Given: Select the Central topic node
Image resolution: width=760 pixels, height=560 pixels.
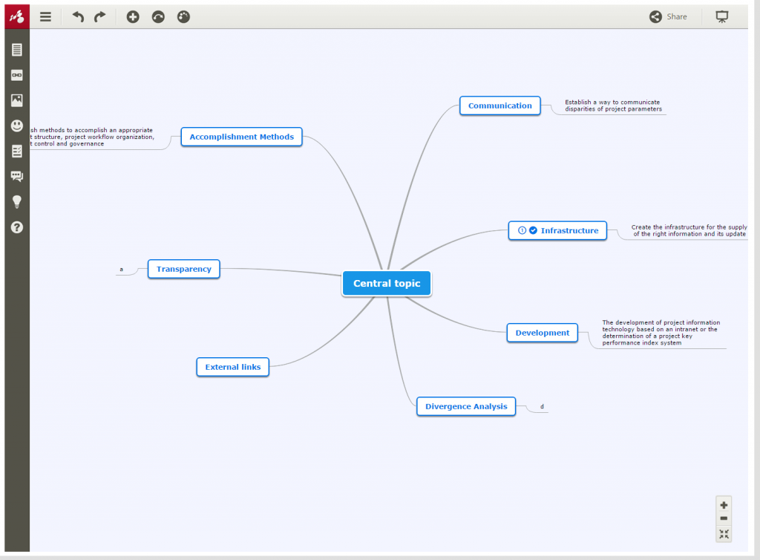Looking at the screenshot, I should coord(386,283).
